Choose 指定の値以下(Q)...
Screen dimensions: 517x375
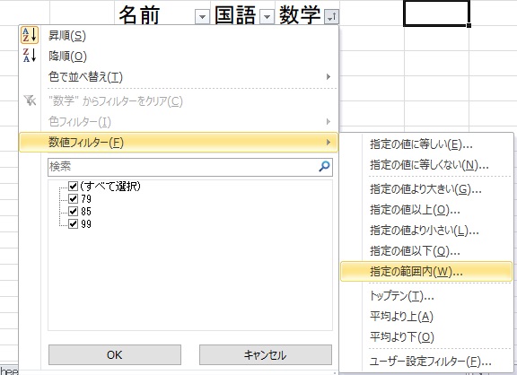click(426, 251)
